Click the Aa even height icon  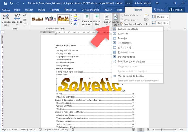click(25, 15)
